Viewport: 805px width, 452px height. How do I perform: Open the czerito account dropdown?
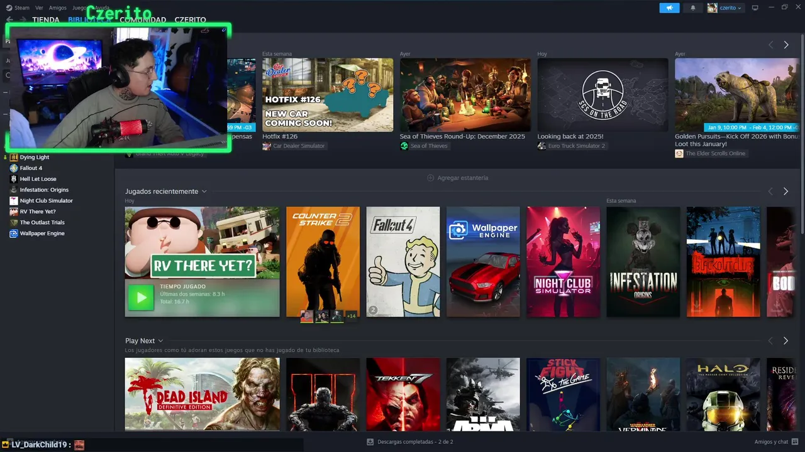click(730, 8)
